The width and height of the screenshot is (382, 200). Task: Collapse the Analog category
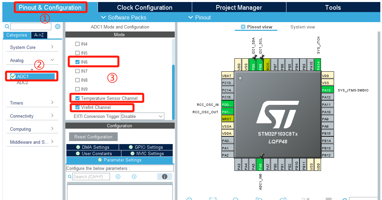tap(32, 60)
